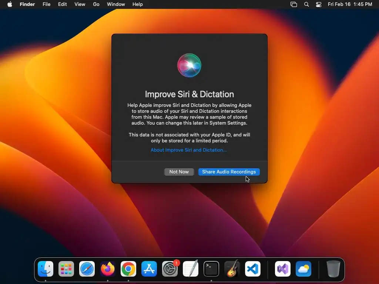Open Control Center in the menu bar
The height and width of the screenshot is (284, 379).
pos(319,4)
